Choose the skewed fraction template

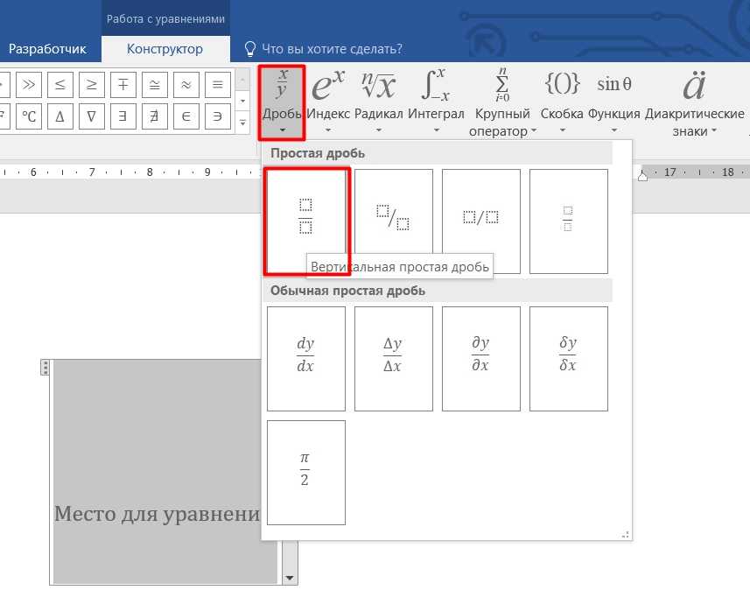(393, 221)
